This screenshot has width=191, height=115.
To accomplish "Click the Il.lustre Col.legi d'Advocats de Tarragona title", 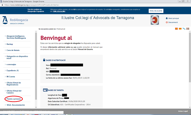I will (x=98, y=18).
